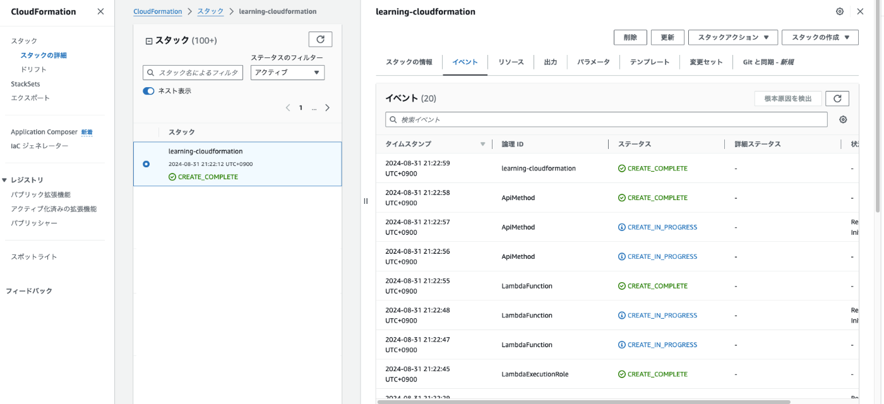Focus the stack name filter field

(x=193, y=73)
